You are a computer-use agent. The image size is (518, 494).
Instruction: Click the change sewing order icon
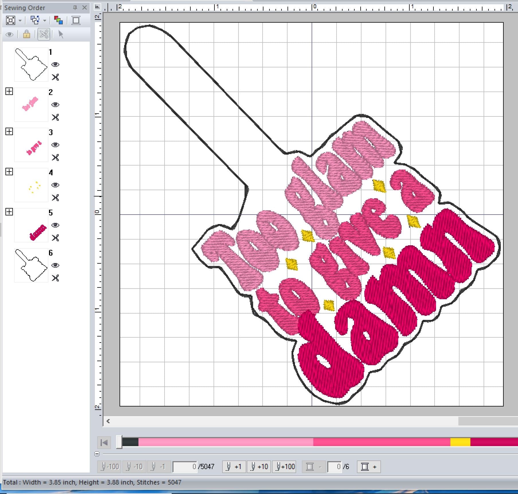point(35,20)
